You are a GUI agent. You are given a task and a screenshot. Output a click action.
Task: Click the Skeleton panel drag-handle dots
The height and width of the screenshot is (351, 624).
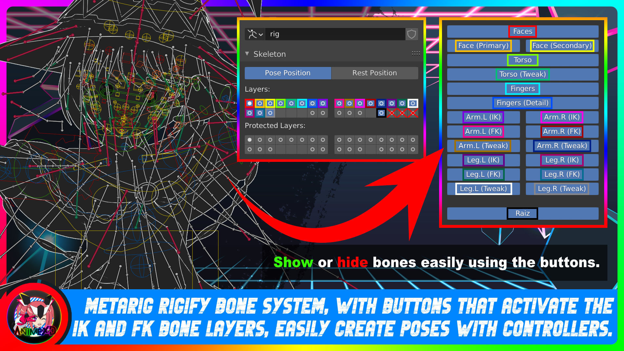point(416,53)
